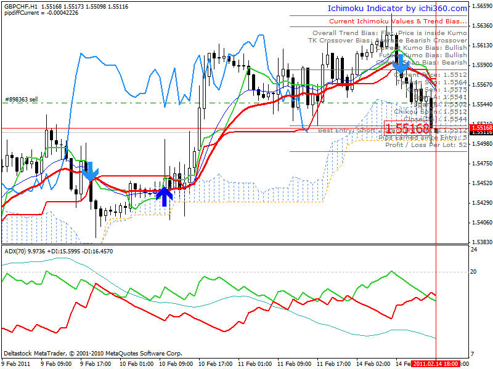The width and height of the screenshot is (493, 369).
Task: Click the ADX(70) indicator label
Action: pyautogui.click(x=16, y=252)
